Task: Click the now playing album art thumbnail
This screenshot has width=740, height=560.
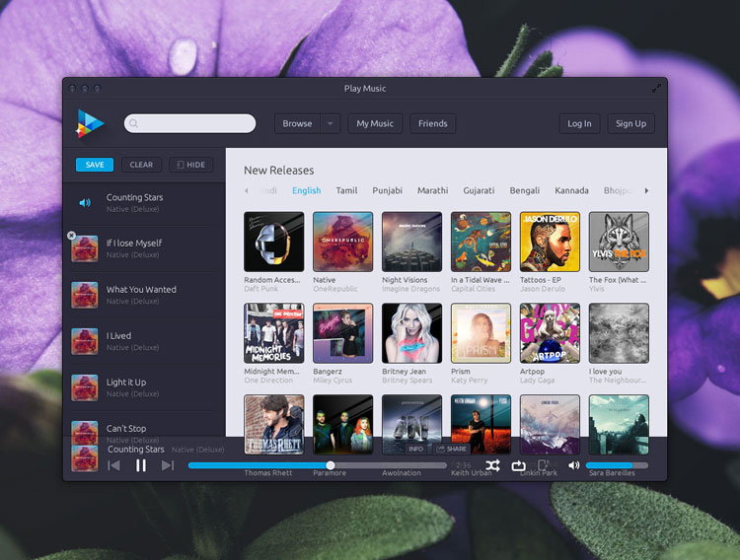Action: (85, 458)
